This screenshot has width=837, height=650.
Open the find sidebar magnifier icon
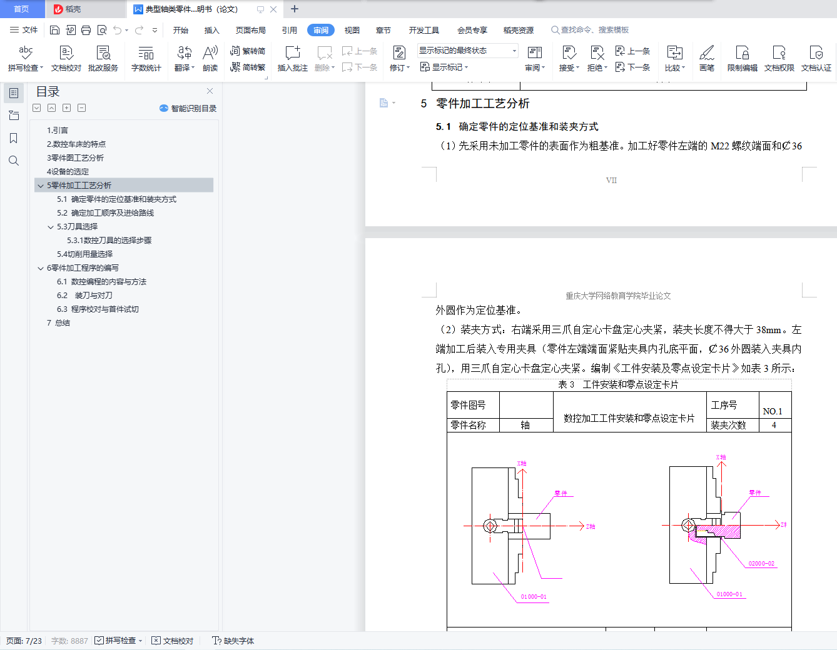pyautogui.click(x=14, y=161)
